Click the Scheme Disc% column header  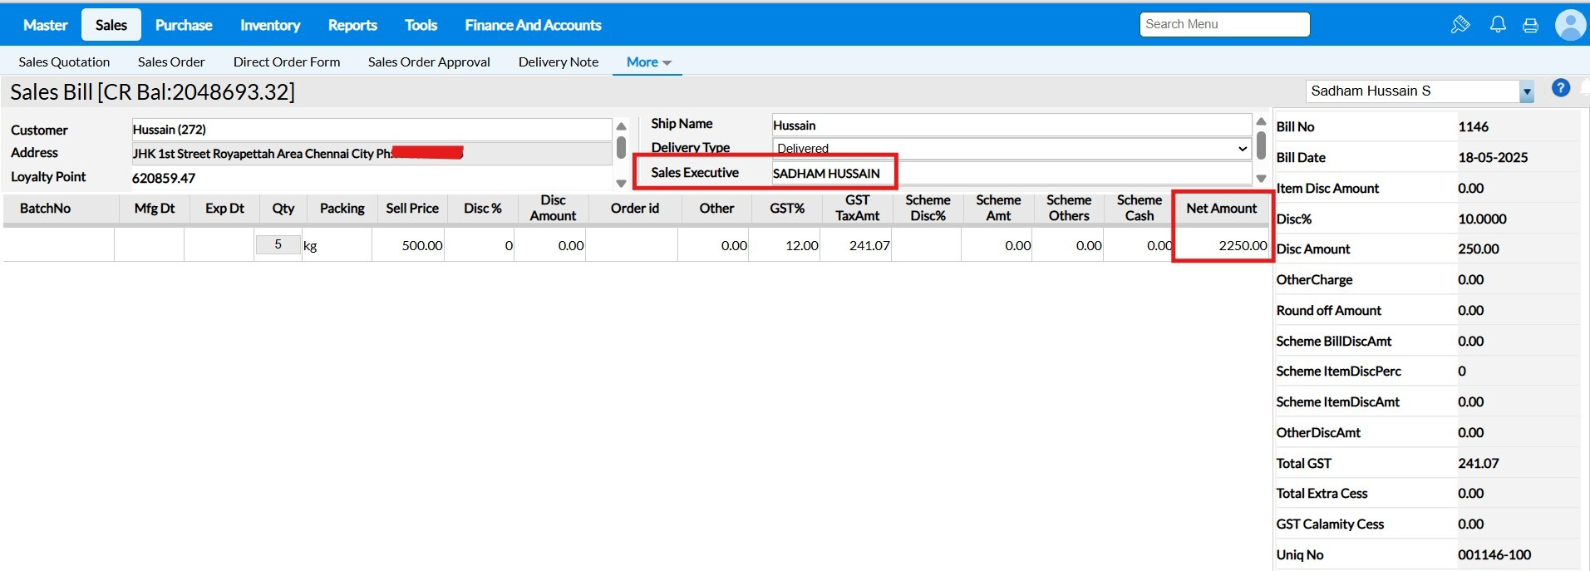928,208
